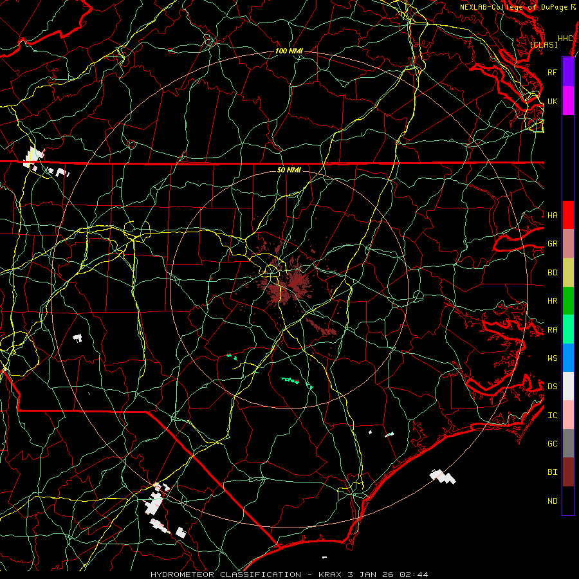Select the white DS legend swatch
The image size is (579, 579).
click(x=568, y=386)
